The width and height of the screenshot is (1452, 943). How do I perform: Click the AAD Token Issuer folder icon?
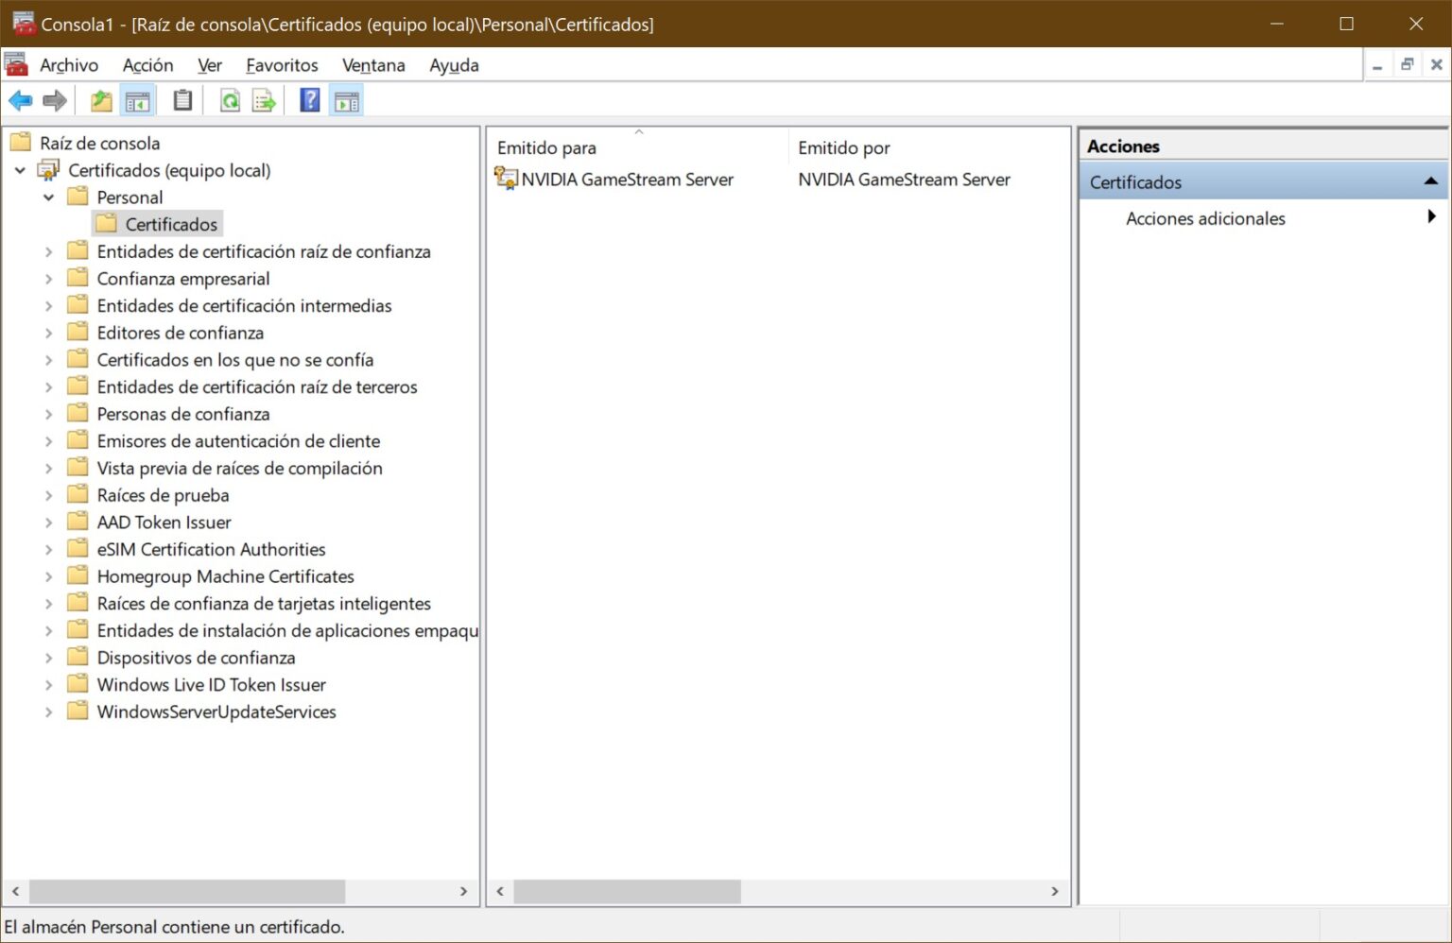78,522
